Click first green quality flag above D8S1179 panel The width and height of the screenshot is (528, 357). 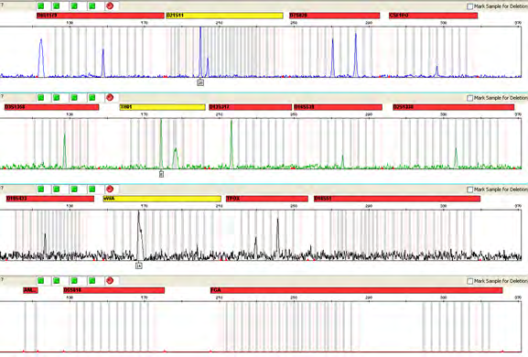click(x=41, y=6)
